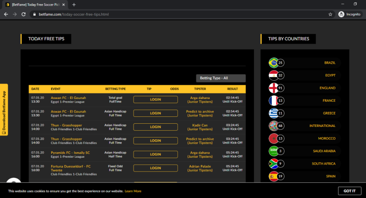The height and width of the screenshot is (198, 366).
Task: Select the SAUDI ARABIA country link
Action: click(x=324, y=151)
